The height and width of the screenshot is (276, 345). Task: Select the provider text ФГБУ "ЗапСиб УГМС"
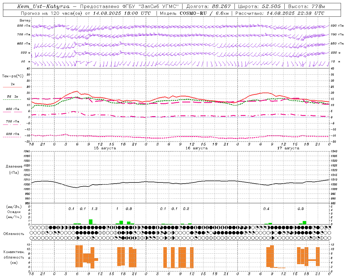click(x=151, y=6)
